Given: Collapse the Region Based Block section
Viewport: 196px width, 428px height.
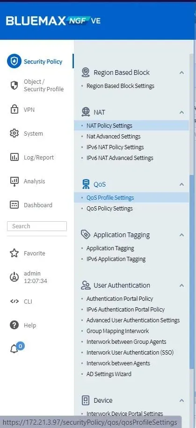Looking at the screenshot, I should (181, 73).
